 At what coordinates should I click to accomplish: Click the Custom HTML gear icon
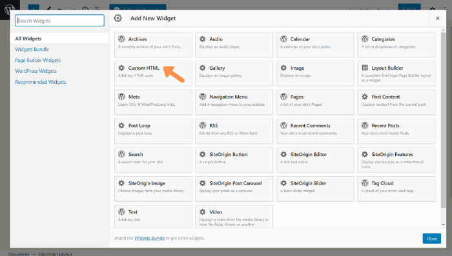pyautogui.click(x=121, y=68)
